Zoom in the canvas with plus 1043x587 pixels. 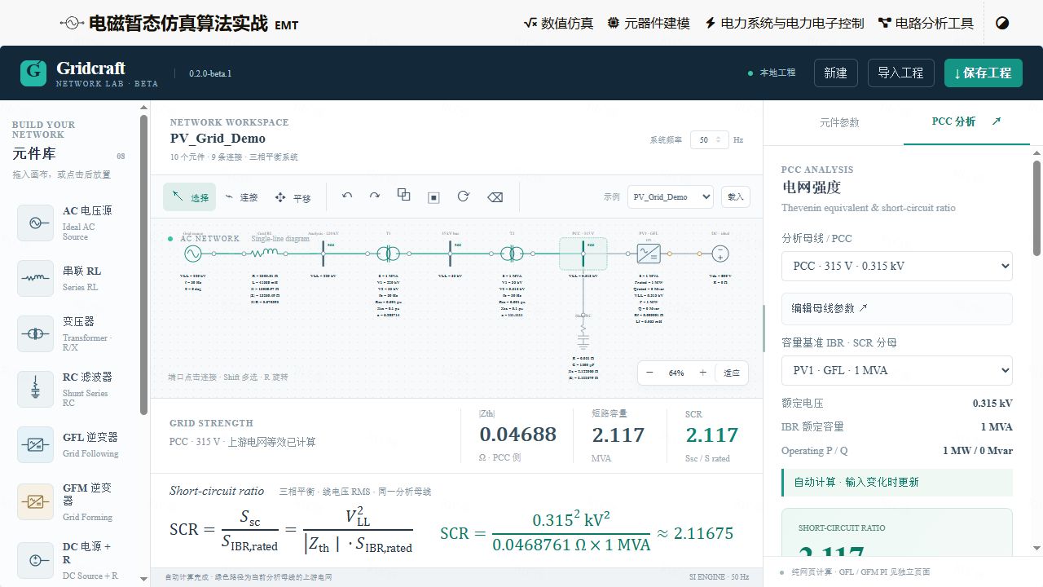702,373
